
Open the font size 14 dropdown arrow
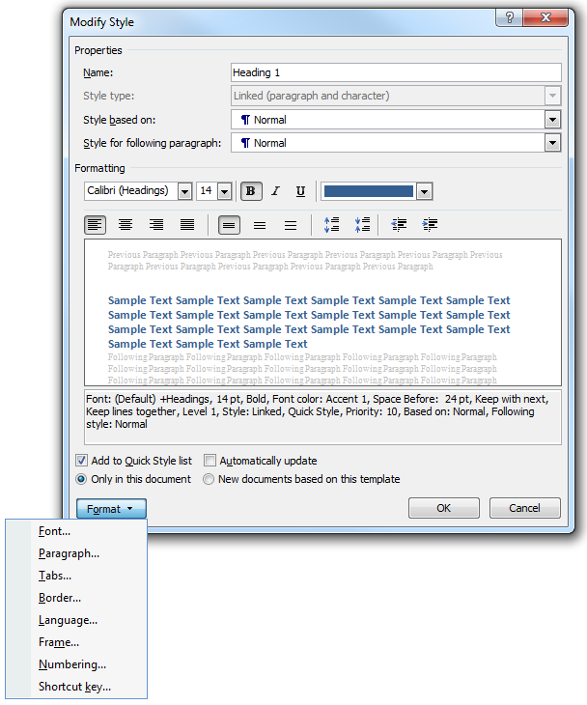click(224, 191)
